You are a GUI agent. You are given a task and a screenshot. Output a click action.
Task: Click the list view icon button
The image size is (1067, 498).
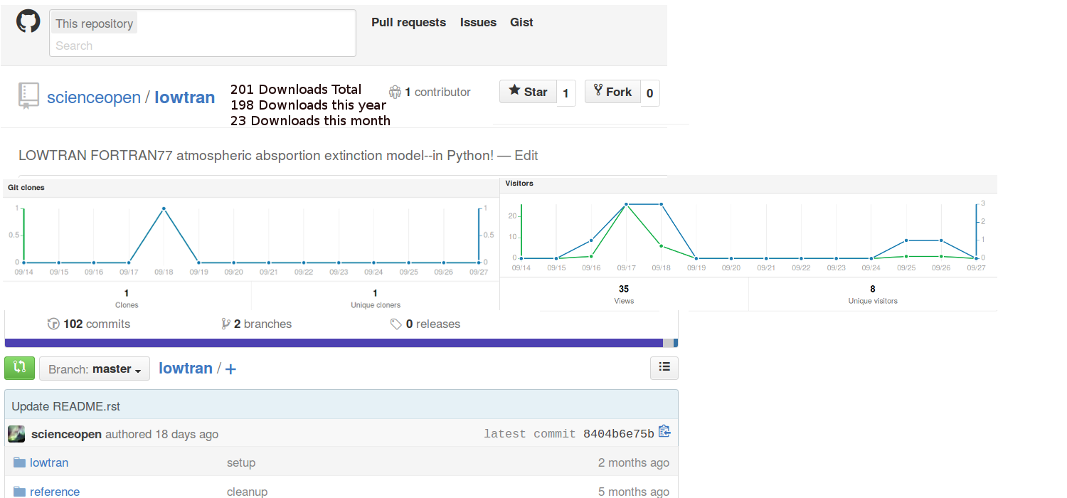pyautogui.click(x=664, y=367)
